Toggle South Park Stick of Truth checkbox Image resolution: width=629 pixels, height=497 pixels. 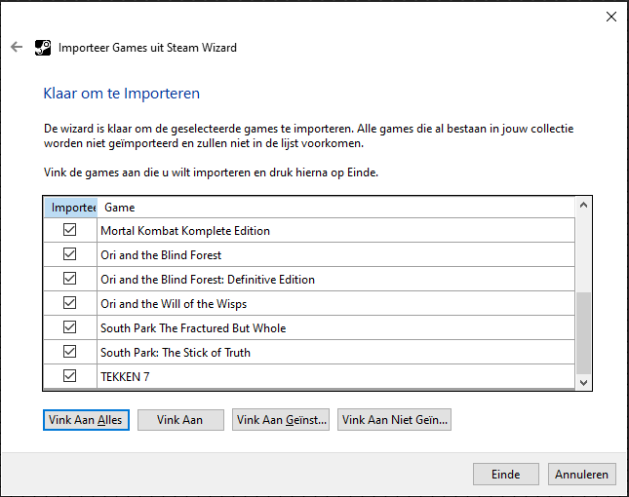pos(70,352)
